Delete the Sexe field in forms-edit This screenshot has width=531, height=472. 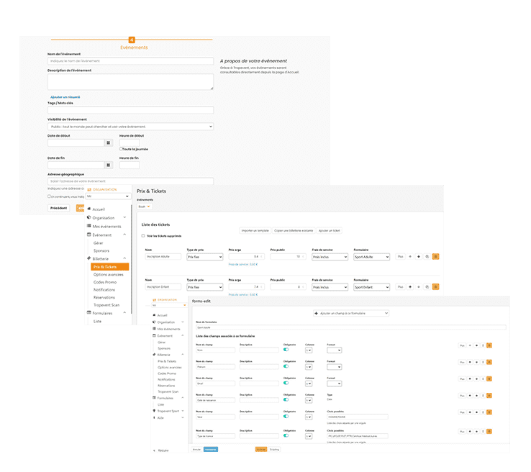coord(489,412)
